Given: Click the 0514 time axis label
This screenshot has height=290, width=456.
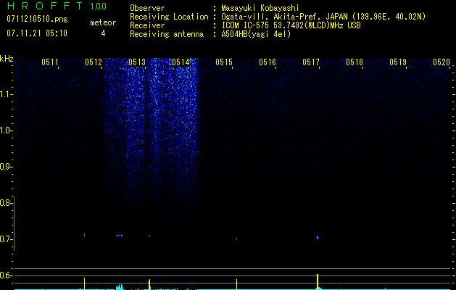Looking at the screenshot, I should point(181,62).
